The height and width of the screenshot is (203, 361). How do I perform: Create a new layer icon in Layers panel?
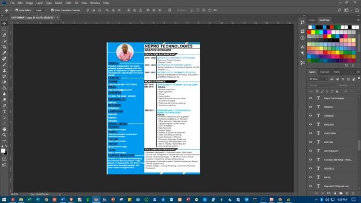tap(347, 193)
